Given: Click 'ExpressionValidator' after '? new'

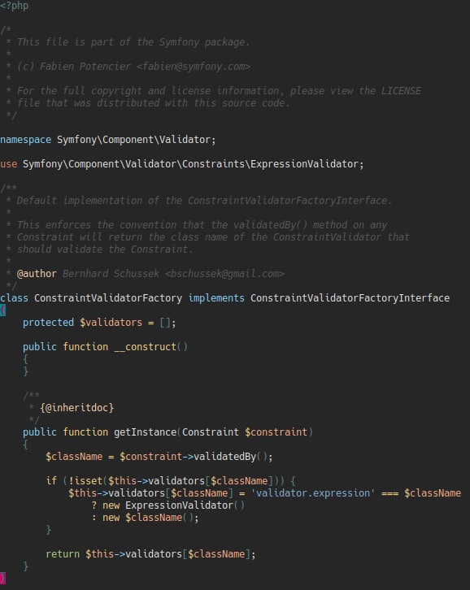Looking at the screenshot, I should [179, 505].
